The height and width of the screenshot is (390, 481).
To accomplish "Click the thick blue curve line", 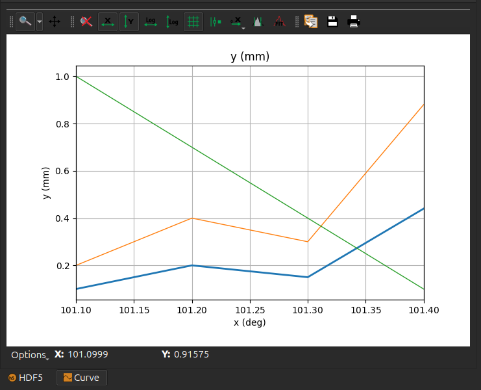I will tap(250, 271).
